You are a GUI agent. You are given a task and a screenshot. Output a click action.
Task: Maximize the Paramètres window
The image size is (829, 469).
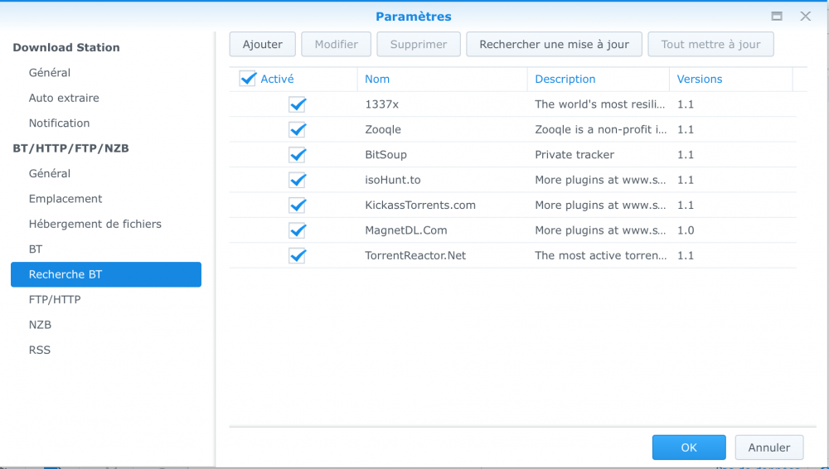[777, 17]
